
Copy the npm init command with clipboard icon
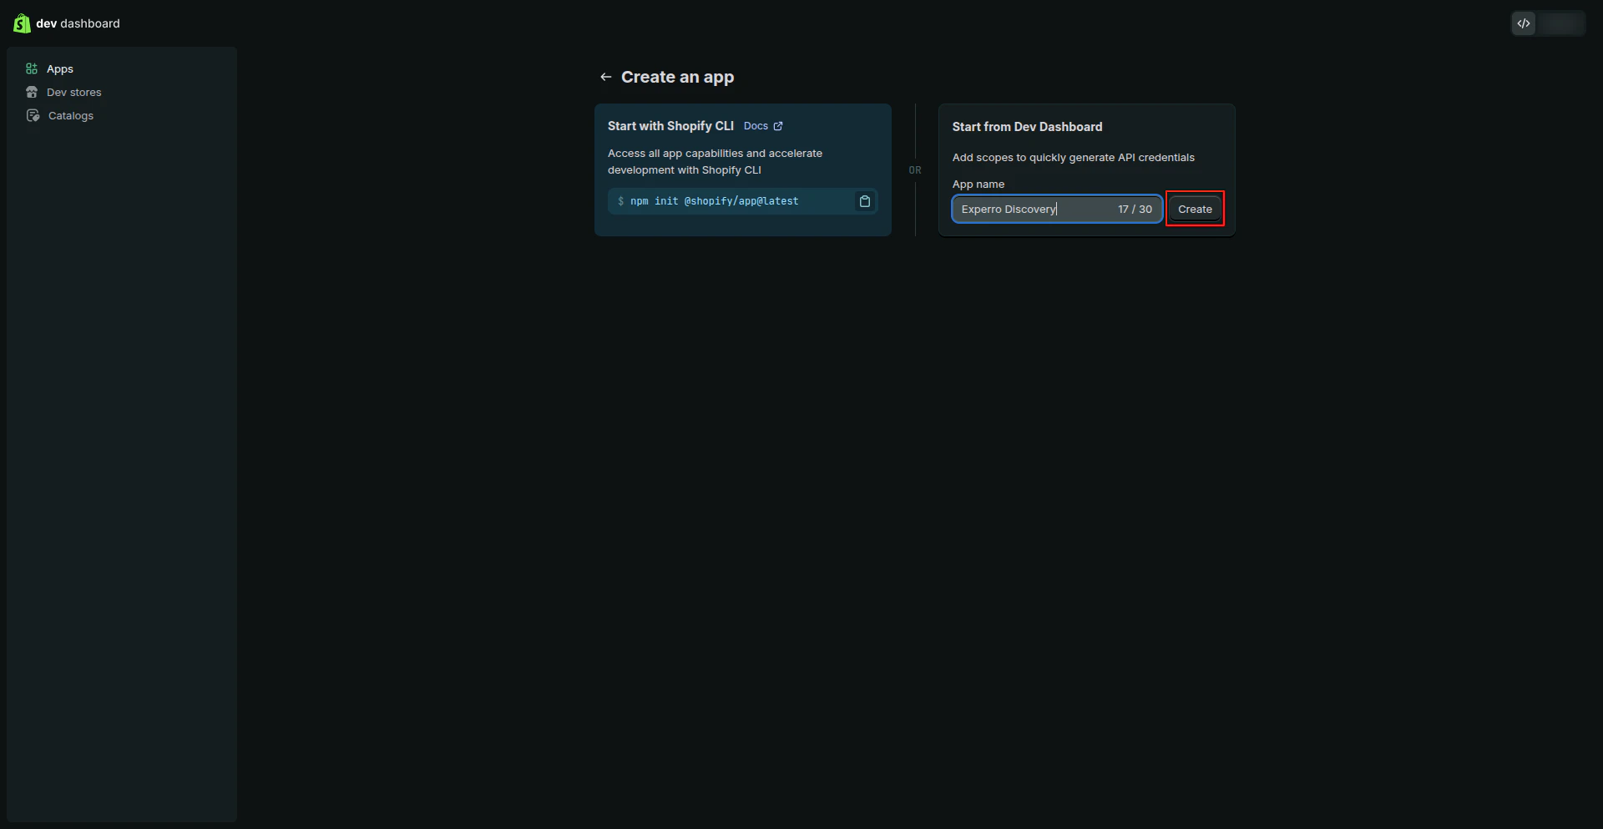point(865,201)
